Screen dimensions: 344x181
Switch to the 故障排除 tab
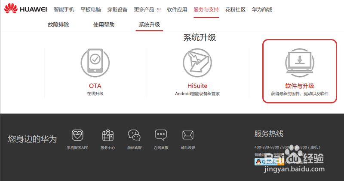(x=58, y=24)
